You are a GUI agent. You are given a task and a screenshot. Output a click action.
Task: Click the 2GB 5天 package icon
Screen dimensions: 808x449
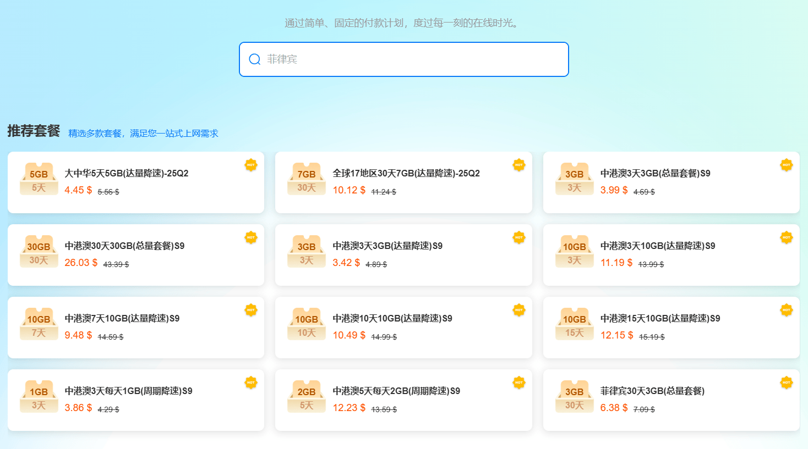pos(307,397)
